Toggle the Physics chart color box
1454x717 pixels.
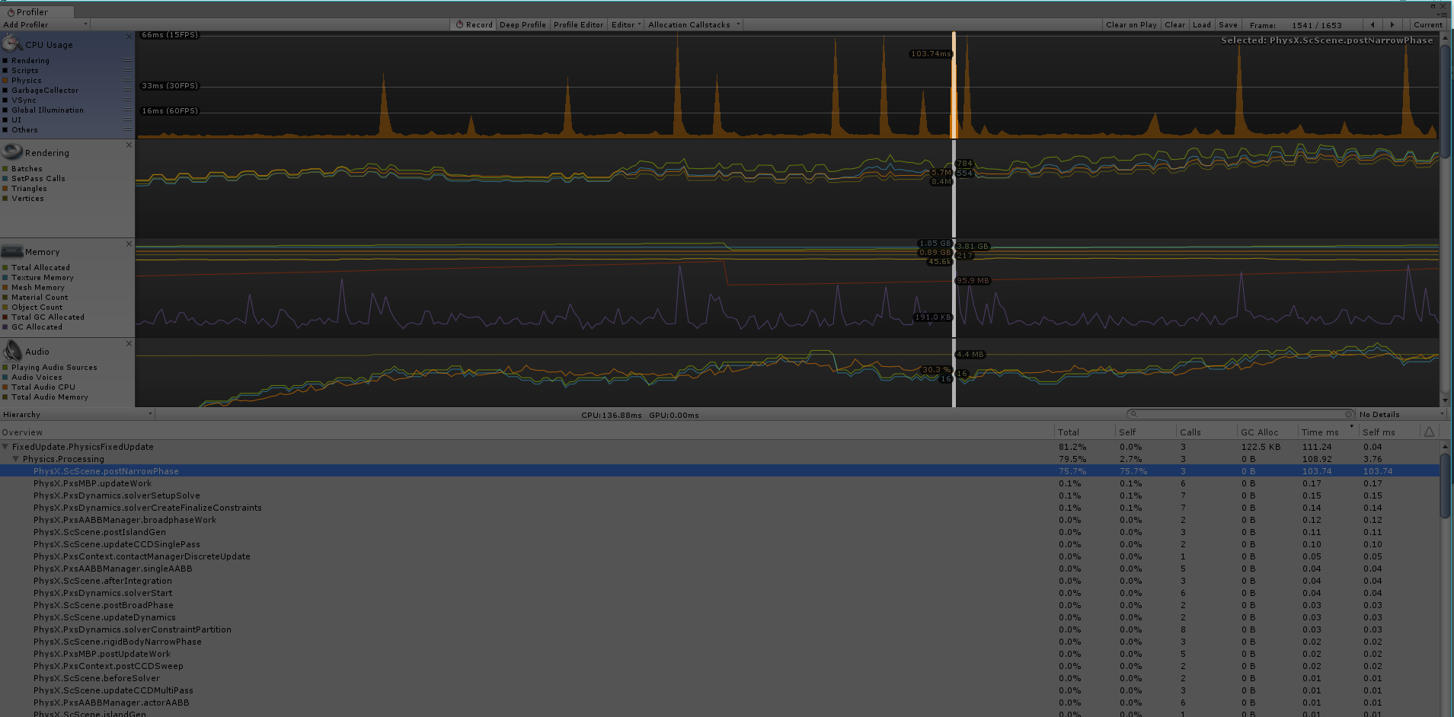5,80
